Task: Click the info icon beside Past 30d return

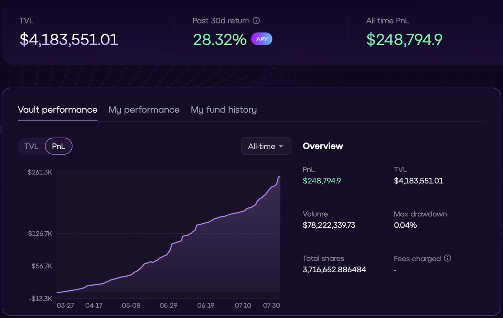Action: 257,20
